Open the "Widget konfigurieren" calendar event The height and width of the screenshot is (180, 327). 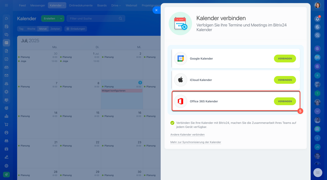(122, 91)
